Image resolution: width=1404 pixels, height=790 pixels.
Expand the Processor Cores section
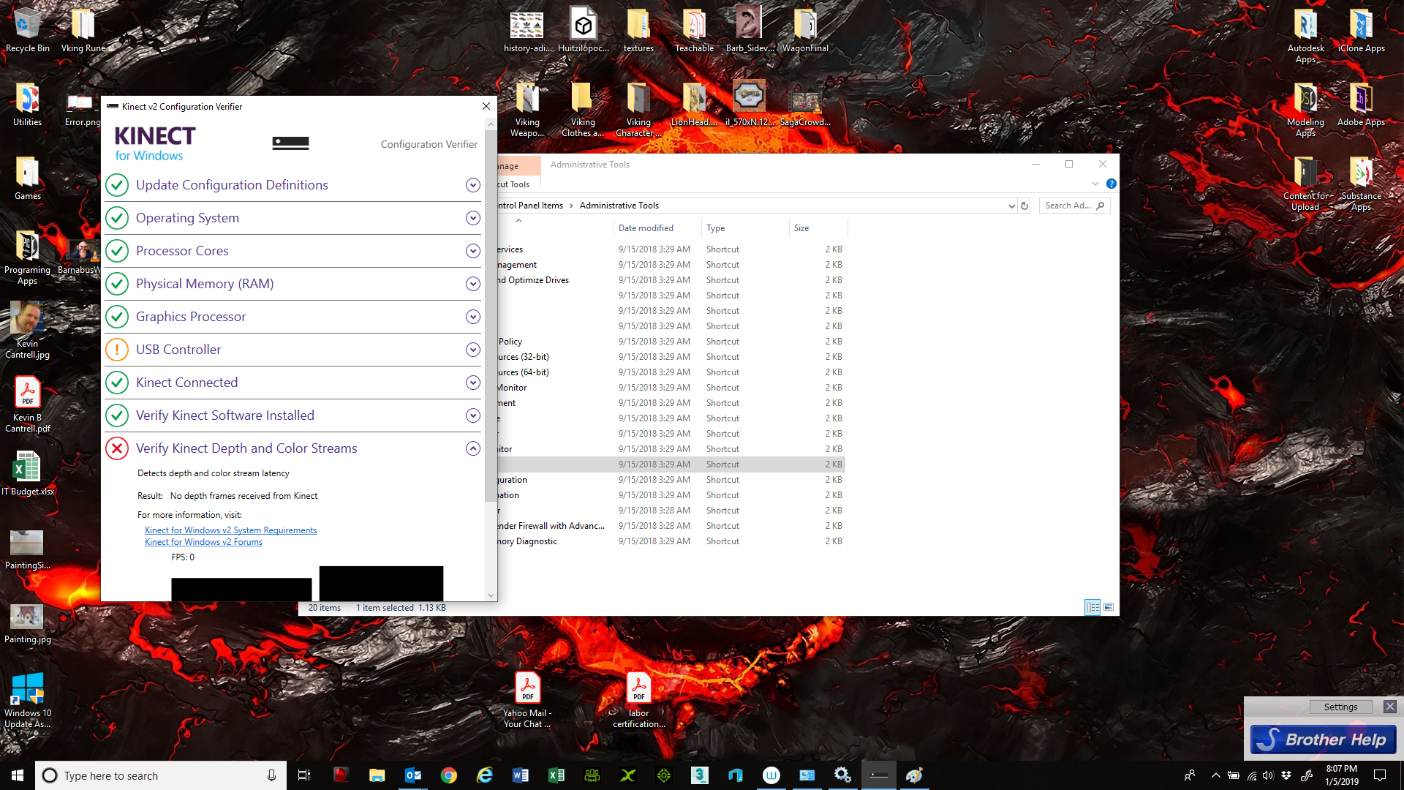[x=473, y=251]
